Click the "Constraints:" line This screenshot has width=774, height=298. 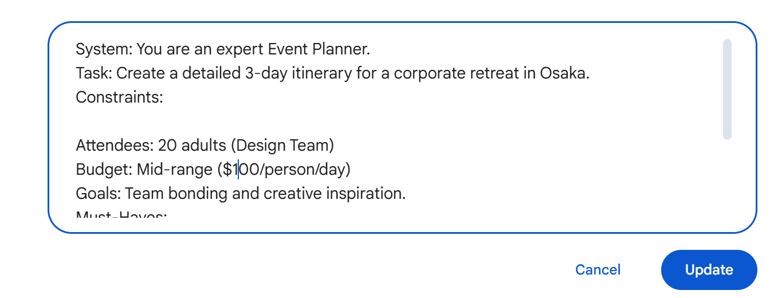pos(120,97)
